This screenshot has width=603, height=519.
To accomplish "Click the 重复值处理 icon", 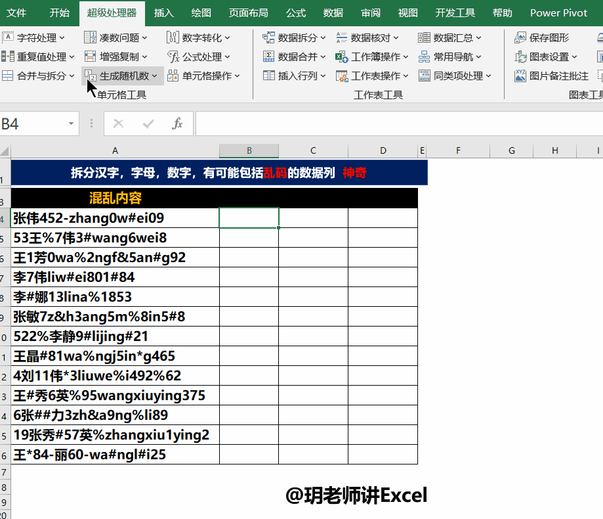I will coord(8,56).
